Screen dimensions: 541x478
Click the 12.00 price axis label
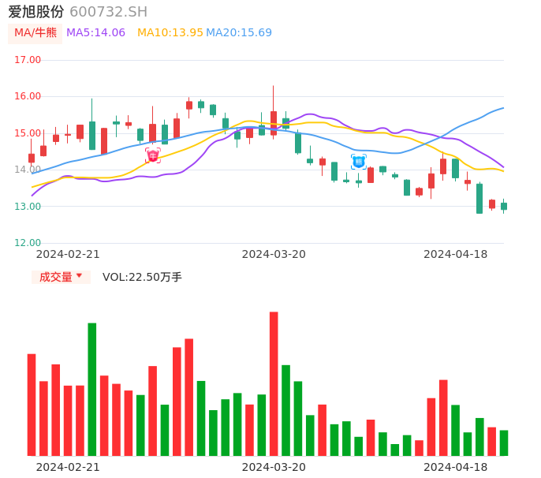tap(28, 243)
